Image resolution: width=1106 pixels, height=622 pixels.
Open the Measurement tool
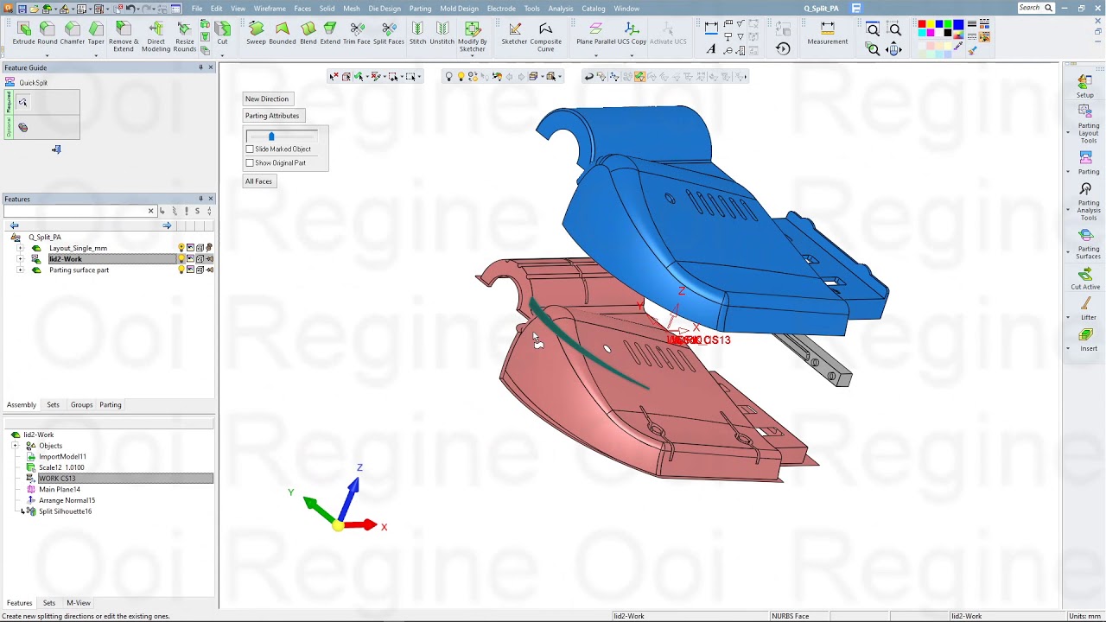[827, 34]
